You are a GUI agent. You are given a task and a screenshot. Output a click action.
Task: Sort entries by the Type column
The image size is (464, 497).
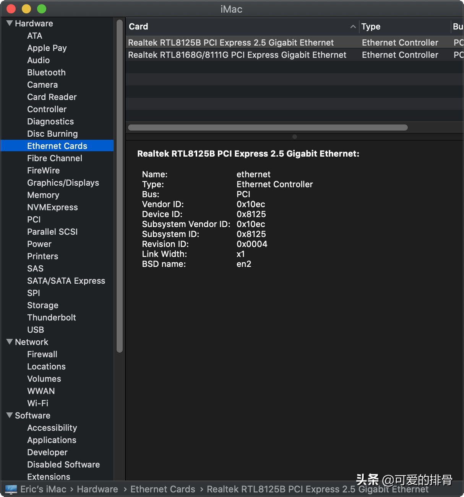coord(371,26)
